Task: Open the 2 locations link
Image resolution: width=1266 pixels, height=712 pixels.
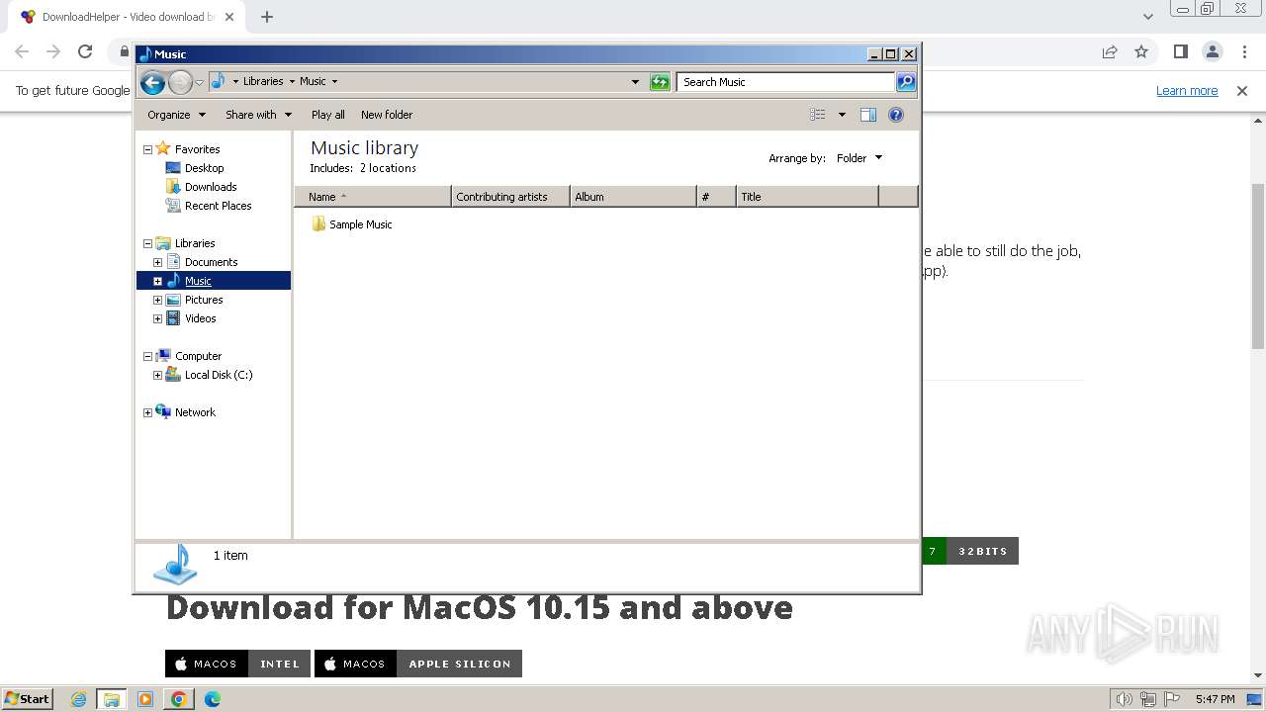Action: 388,168
